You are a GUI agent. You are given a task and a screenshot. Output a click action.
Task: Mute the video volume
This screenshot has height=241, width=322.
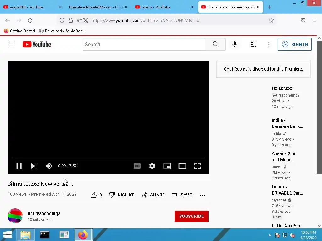click(49, 166)
